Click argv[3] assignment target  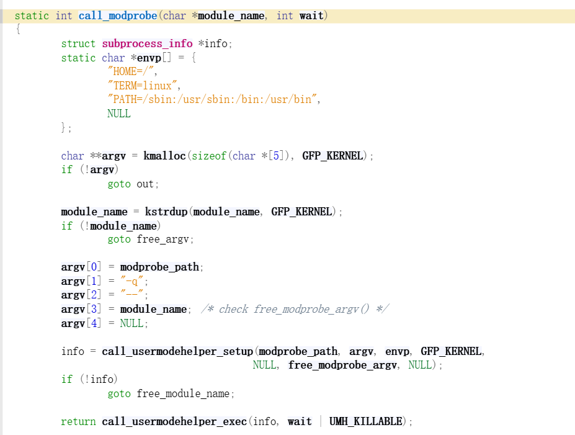click(x=81, y=309)
